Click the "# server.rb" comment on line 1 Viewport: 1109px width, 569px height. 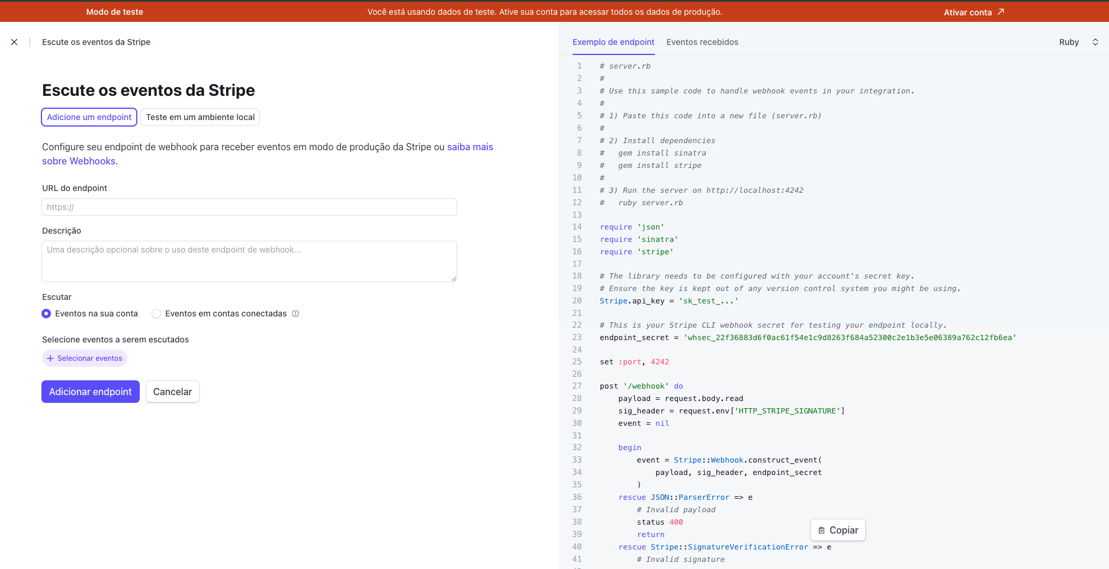click(625, 66)
